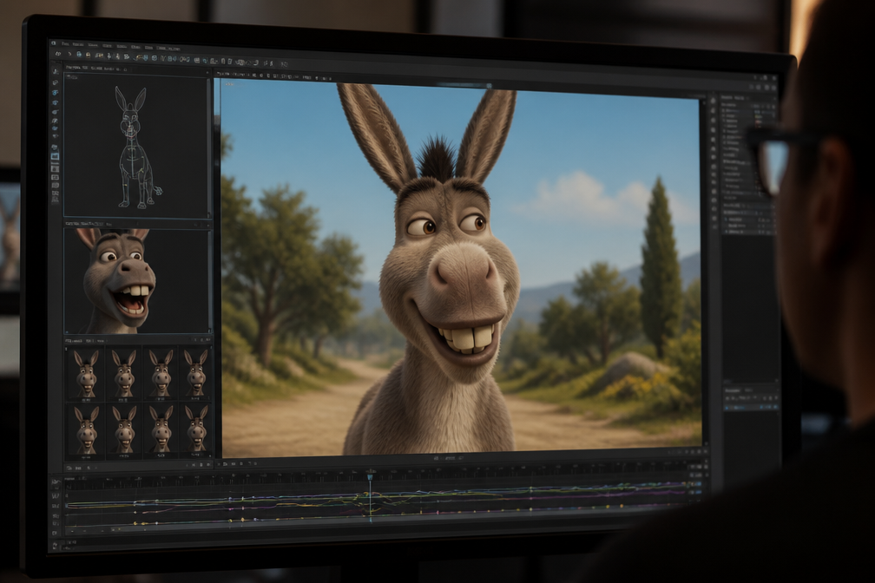
Task: Click the main rendered donkey viewport
Action: (x=460, y=268)
